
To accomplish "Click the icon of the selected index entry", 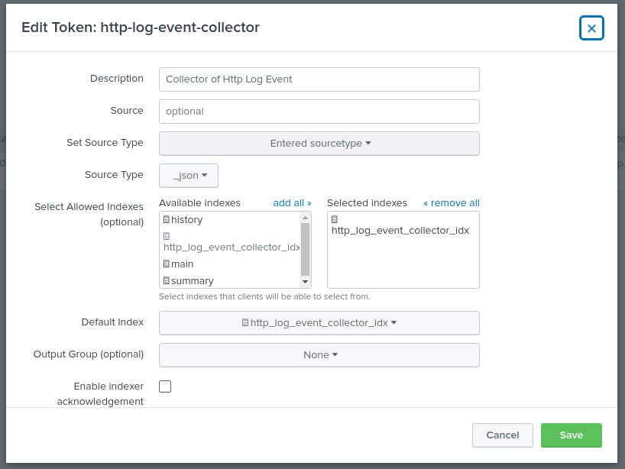I will [335, 219].
